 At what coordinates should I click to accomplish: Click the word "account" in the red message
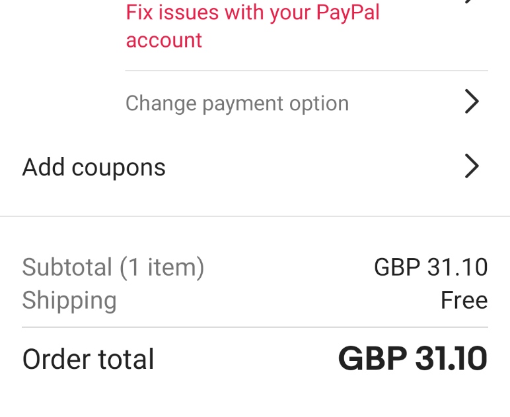coord(164,40)
